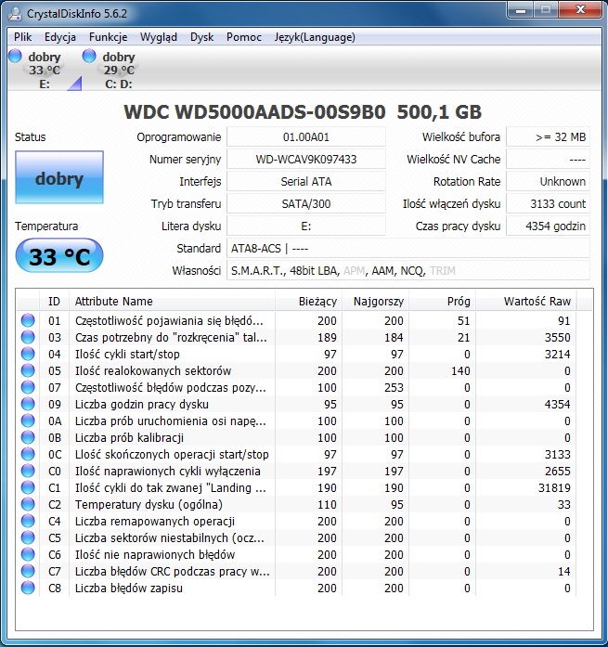608x647 pixels.
Task: Click the status orb for attribute 03
Action: coord(28,337)
